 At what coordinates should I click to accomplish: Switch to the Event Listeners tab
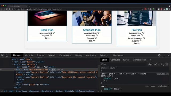tap(139, 60)
